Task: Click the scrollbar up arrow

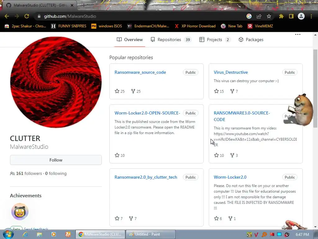Action: coord(315,35)
